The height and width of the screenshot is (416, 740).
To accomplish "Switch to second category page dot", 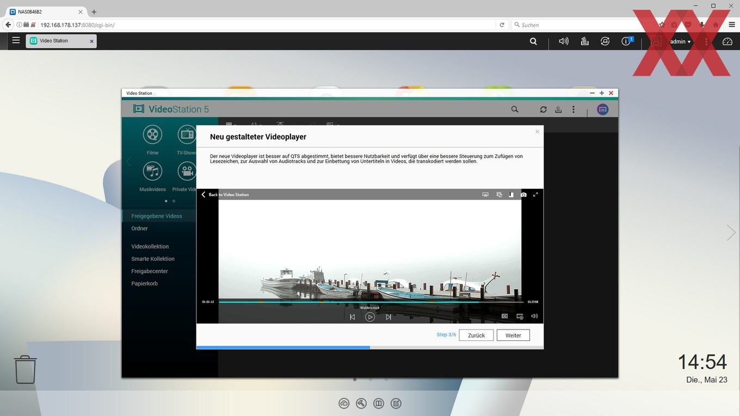I will tap(174, 201).
